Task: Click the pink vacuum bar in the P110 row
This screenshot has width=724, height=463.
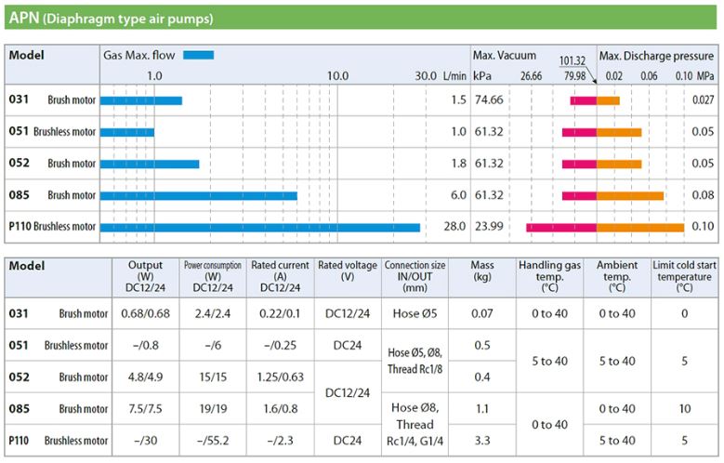Action: coord(561,228)
